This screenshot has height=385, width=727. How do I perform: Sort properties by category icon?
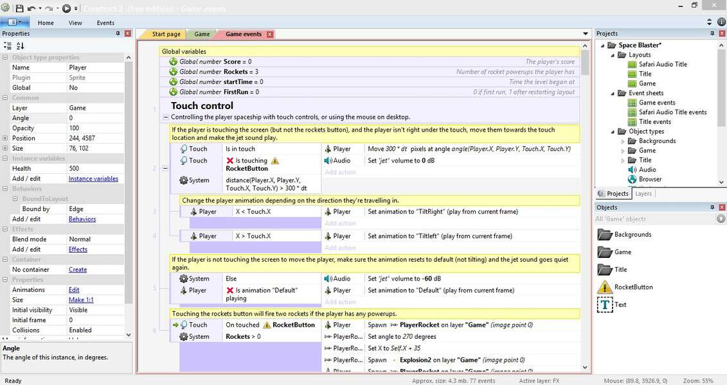coord(8,46)
